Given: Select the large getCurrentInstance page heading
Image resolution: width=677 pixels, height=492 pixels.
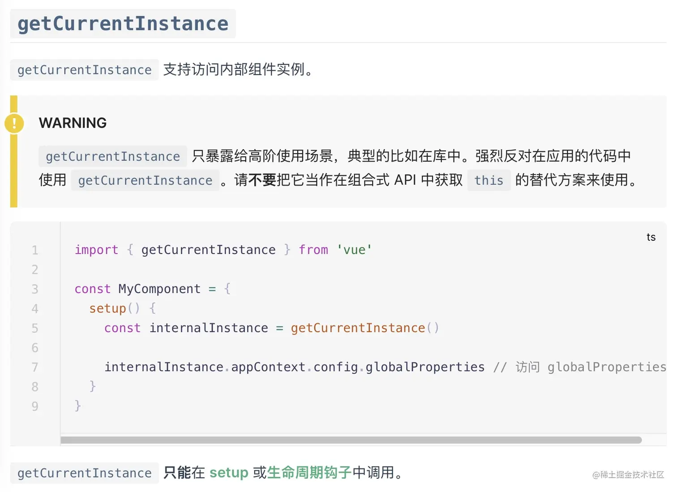Looking at the screenshot, I should click(123, 24).
